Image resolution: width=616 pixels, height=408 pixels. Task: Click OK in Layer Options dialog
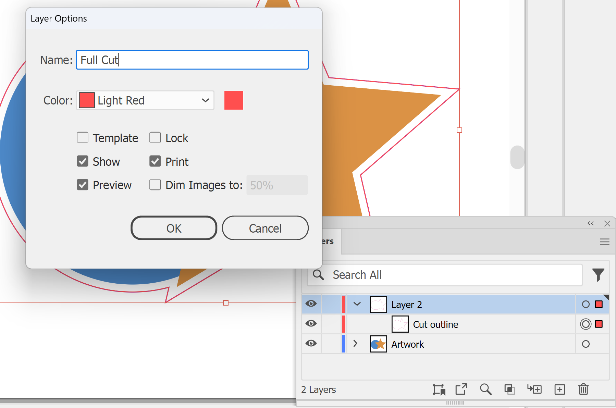coord(174,228)
